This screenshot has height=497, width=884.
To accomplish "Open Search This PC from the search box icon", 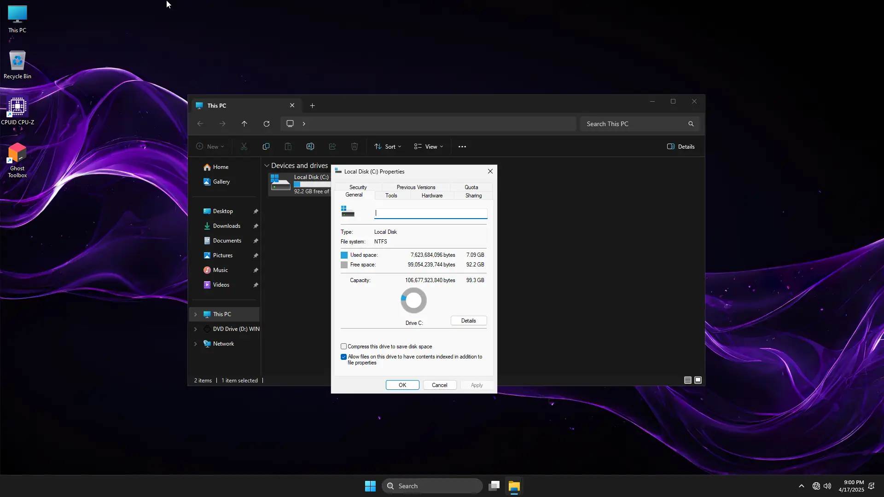I will point(691,124).
